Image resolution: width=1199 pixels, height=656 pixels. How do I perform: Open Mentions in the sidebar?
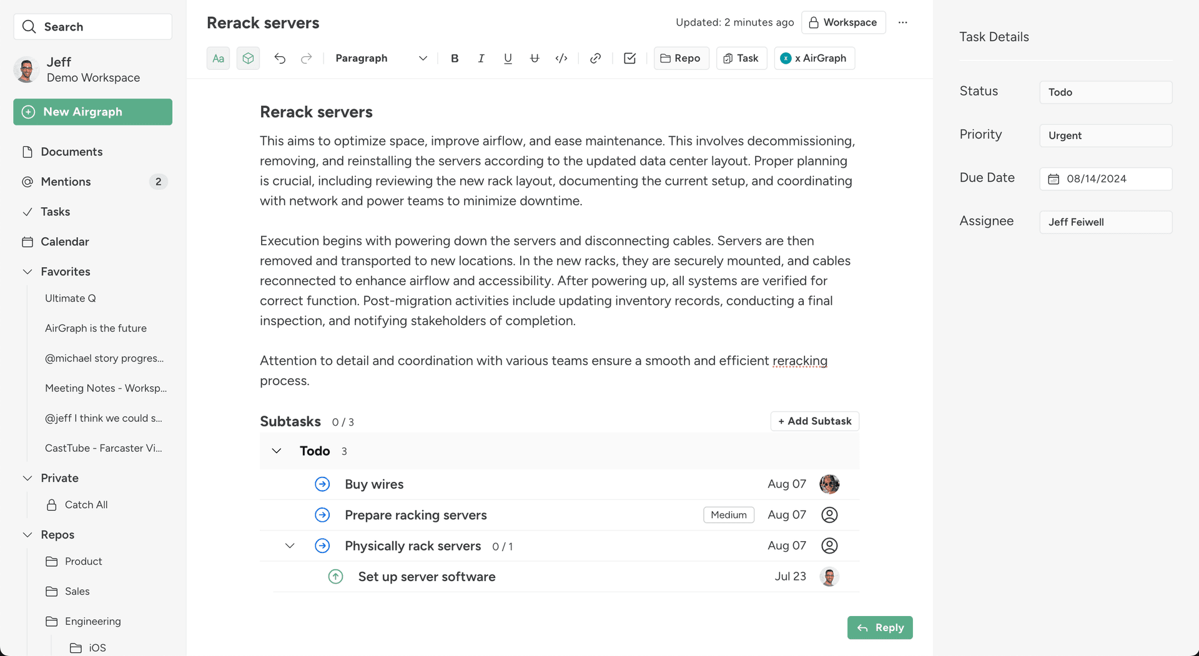pos(66,182)
